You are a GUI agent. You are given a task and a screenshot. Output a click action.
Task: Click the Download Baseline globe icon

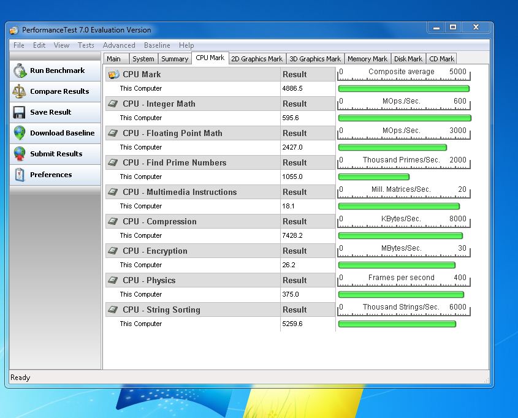point(20,133)
